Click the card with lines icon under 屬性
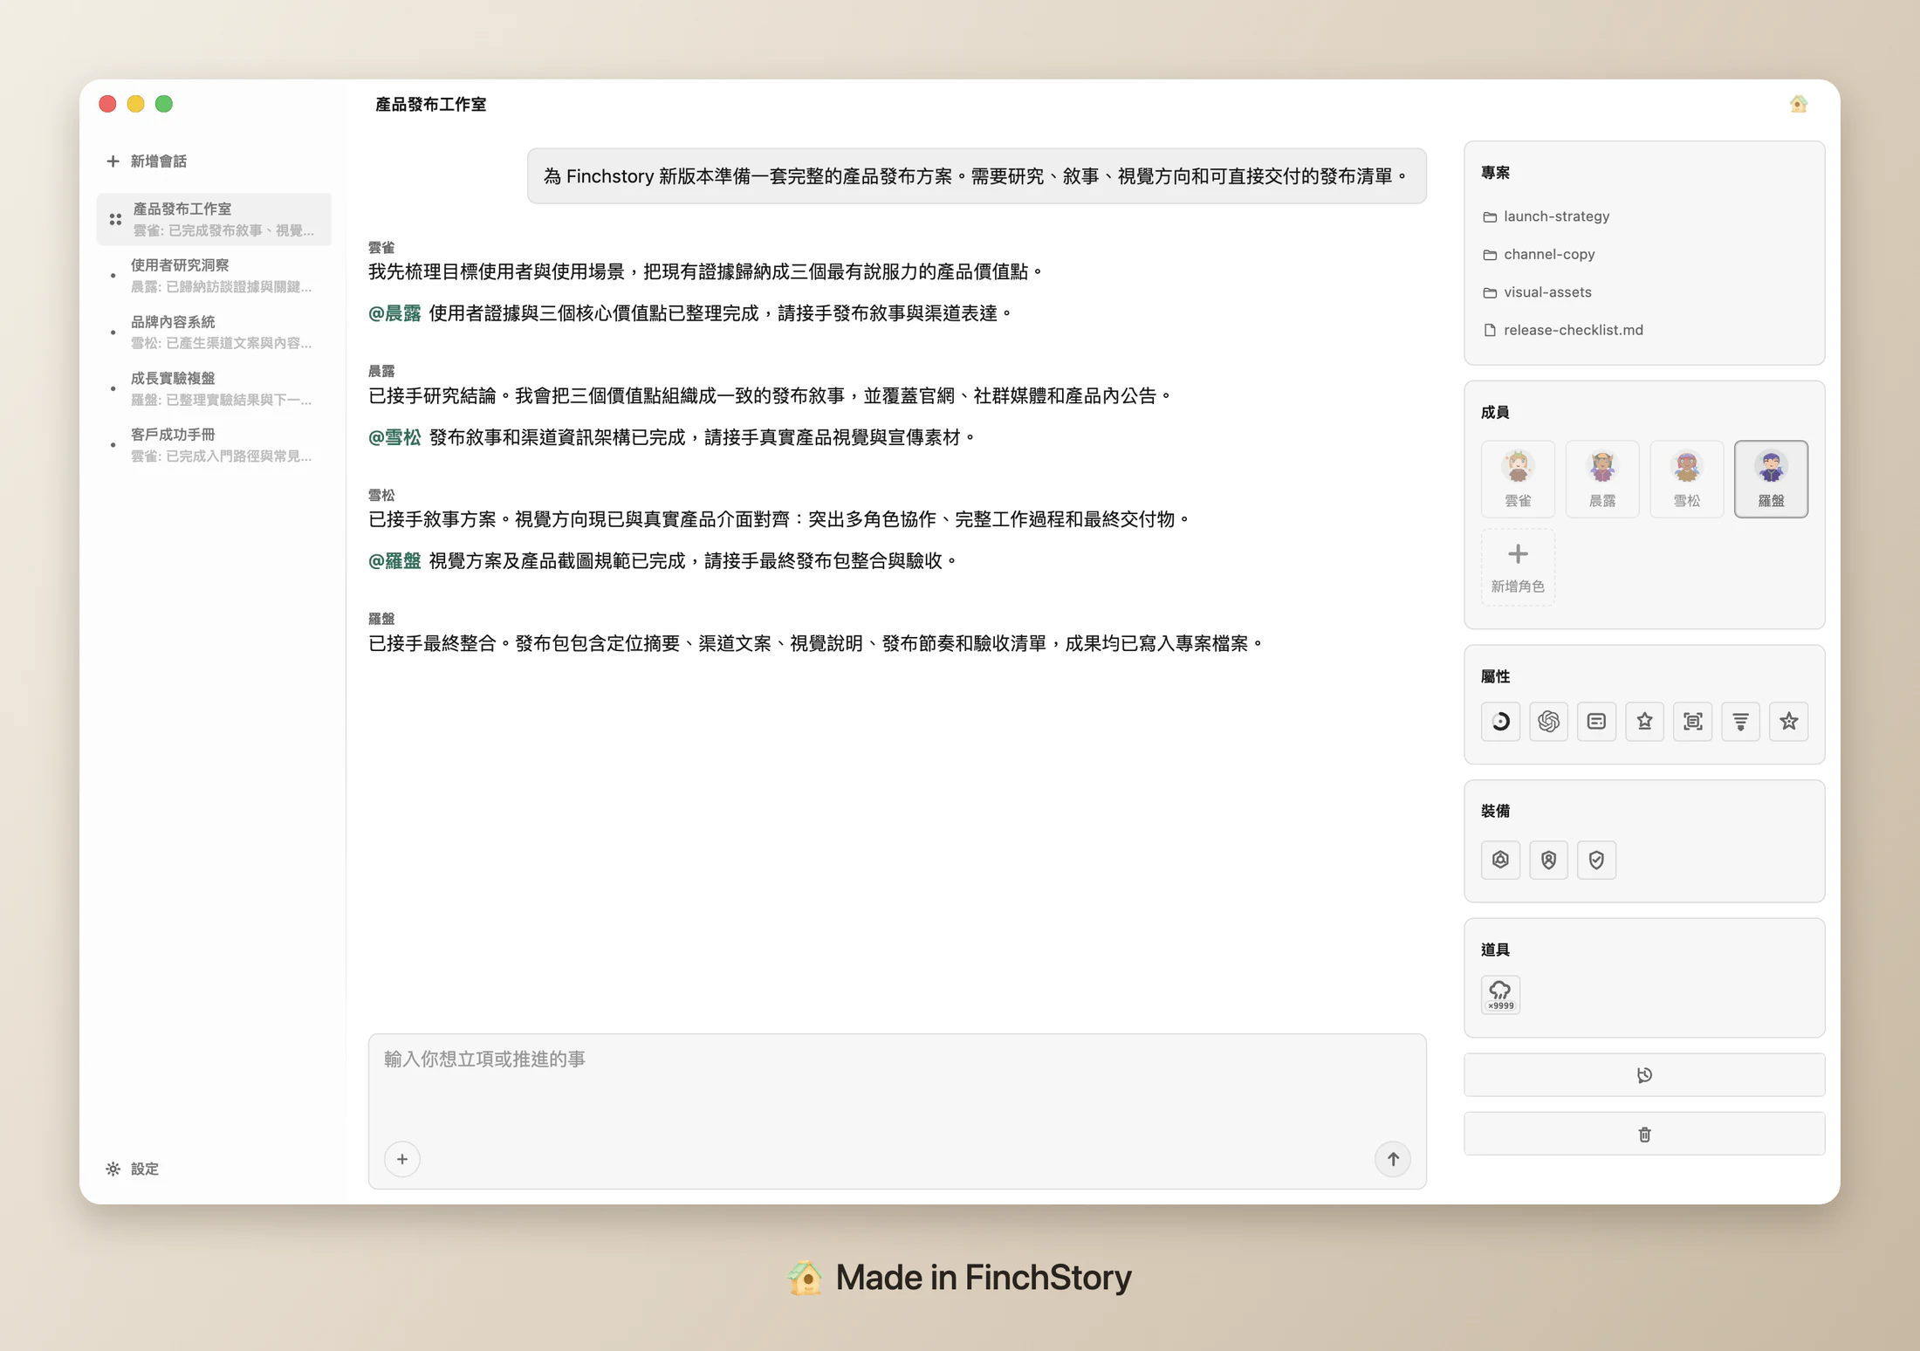The image size is (1920, 1351). pyautogui.click(x=1596, y=722)
